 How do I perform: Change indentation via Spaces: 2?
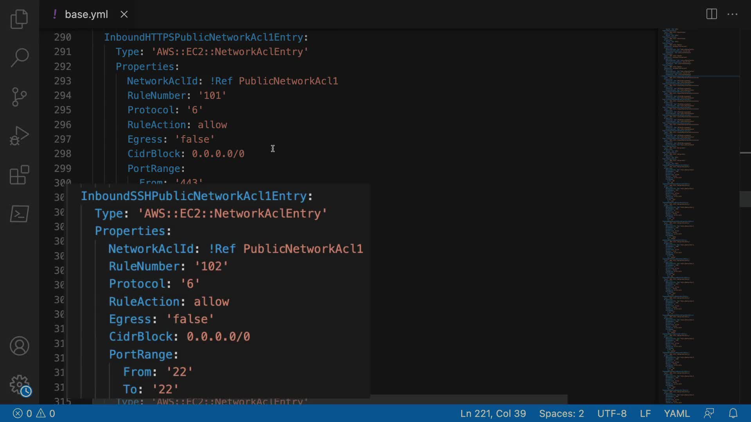click(x=561, y=413)
